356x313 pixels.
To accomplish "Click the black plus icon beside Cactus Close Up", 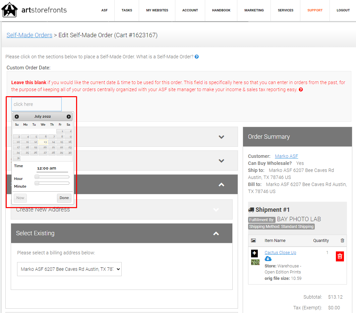I will [254, 253].
